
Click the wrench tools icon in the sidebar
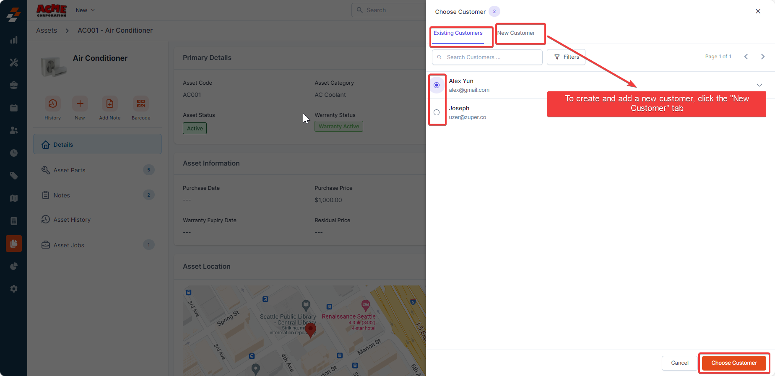tap(14, 62)
